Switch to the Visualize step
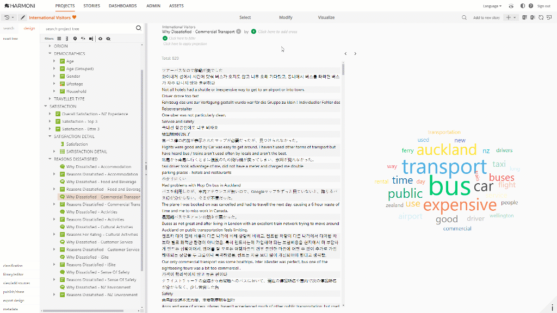 [x=326, y=17]
